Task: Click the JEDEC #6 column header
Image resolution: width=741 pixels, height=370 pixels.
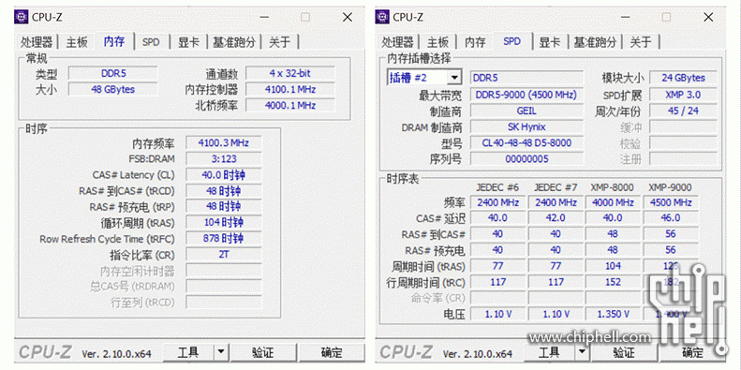Action: coord(497,187)
